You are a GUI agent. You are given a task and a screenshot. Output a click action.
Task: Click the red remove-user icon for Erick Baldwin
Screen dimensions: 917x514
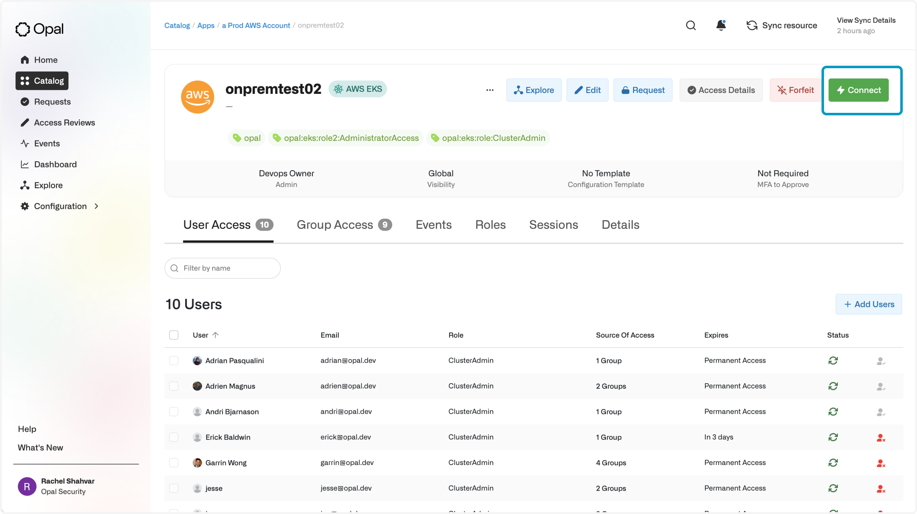881,437
